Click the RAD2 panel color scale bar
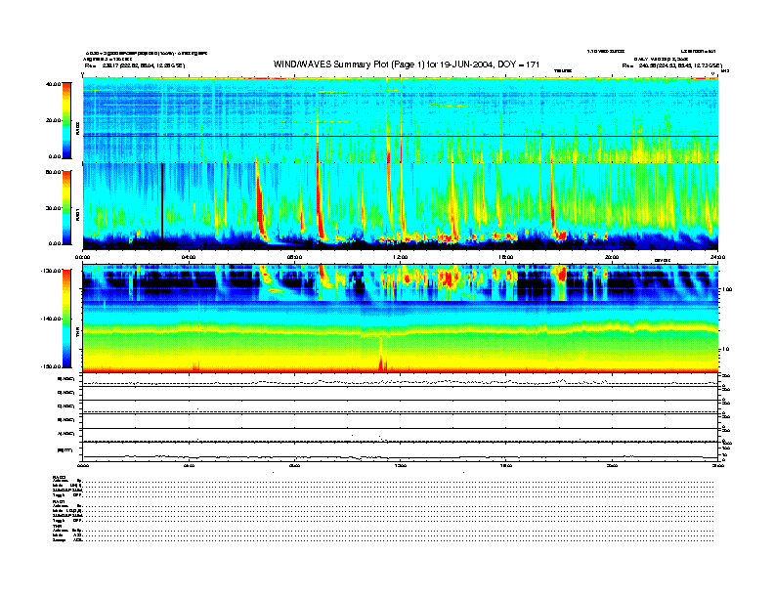The height and width of the screenshot is (598, 774). pyautogui.click(x=67, y=120)
